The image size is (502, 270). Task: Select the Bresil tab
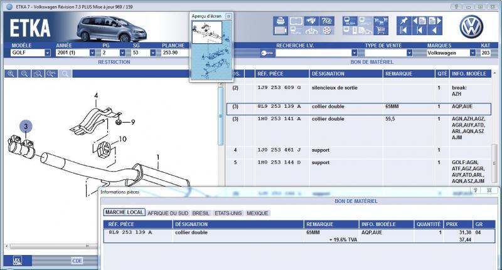point(201,213)
